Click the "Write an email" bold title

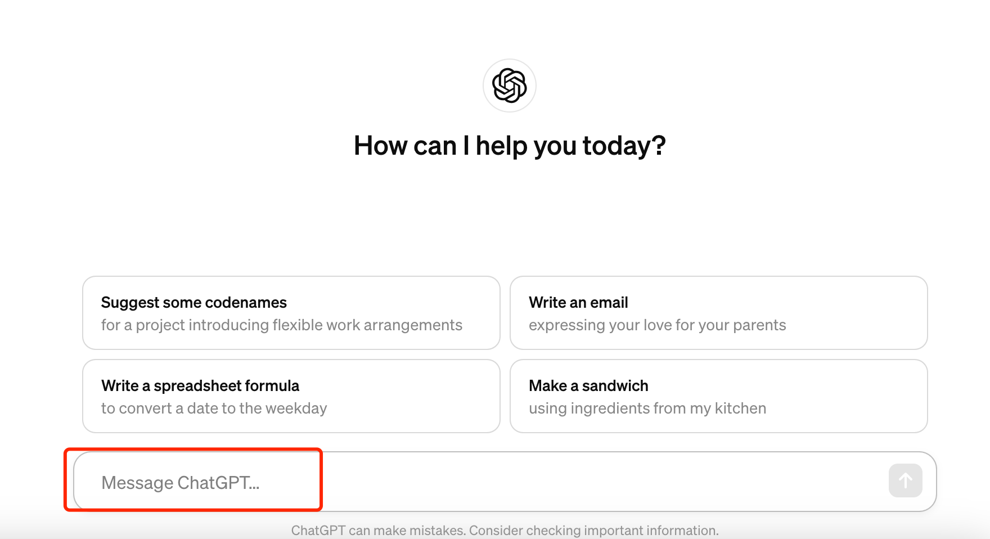click(578, 303)
